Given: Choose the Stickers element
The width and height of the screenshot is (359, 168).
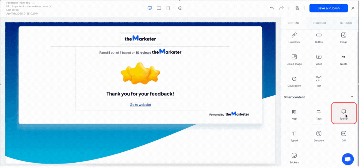Looking at the screenshot, I should (294, 158).
